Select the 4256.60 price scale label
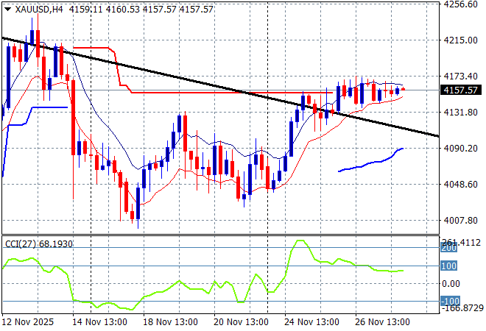This screenshot has height=331, width=486. (x=460, y=4)
